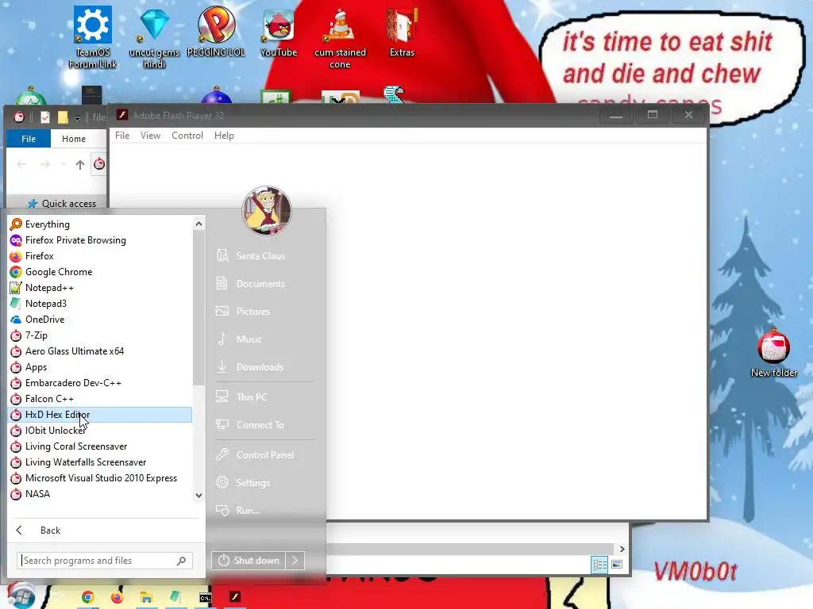Screen dimensions: 813x609
Task: Click the horizontal scrollbar right arrow in Explorer
Action: coord(622,549)
